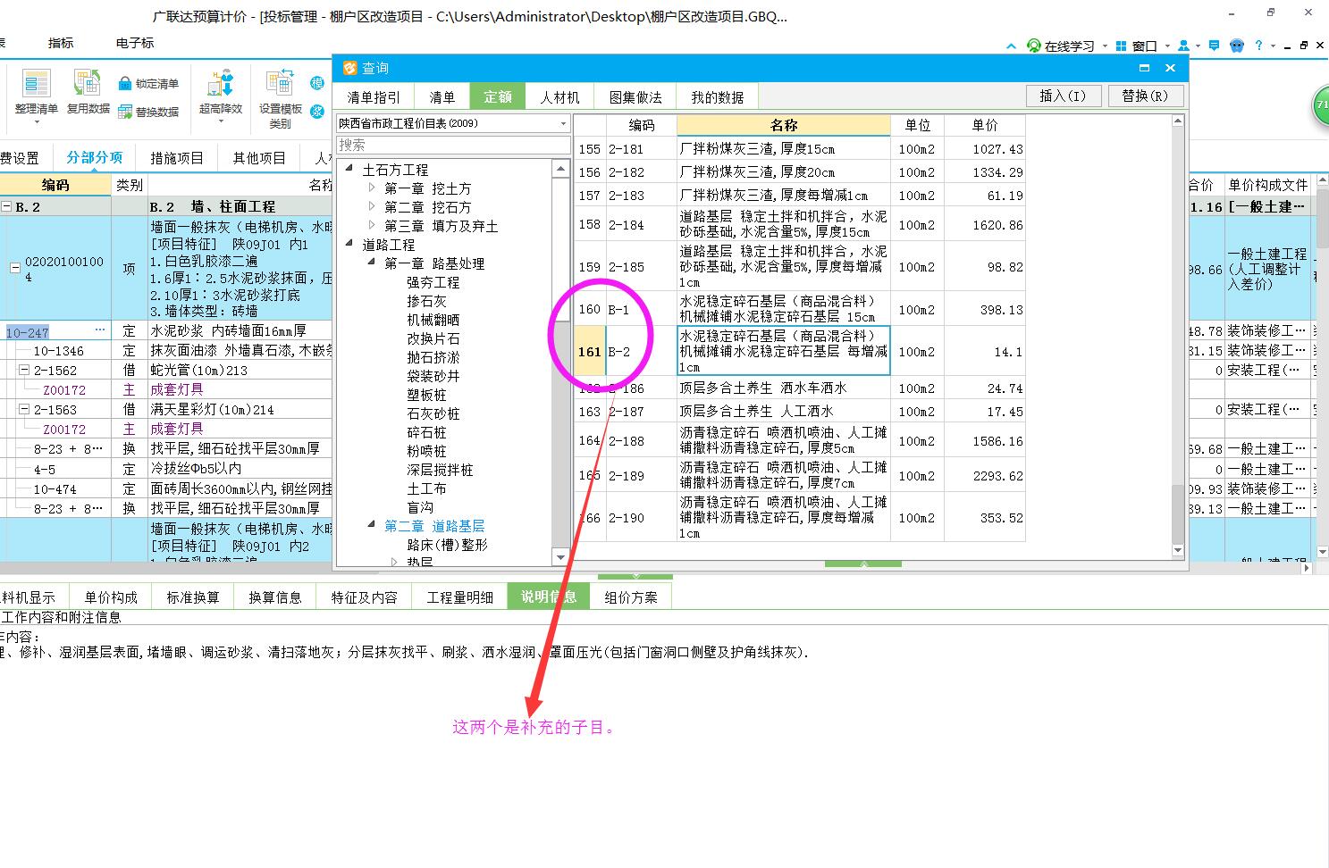
Task: Click the 名称 column header in 查询
Action: coord(784,125)
